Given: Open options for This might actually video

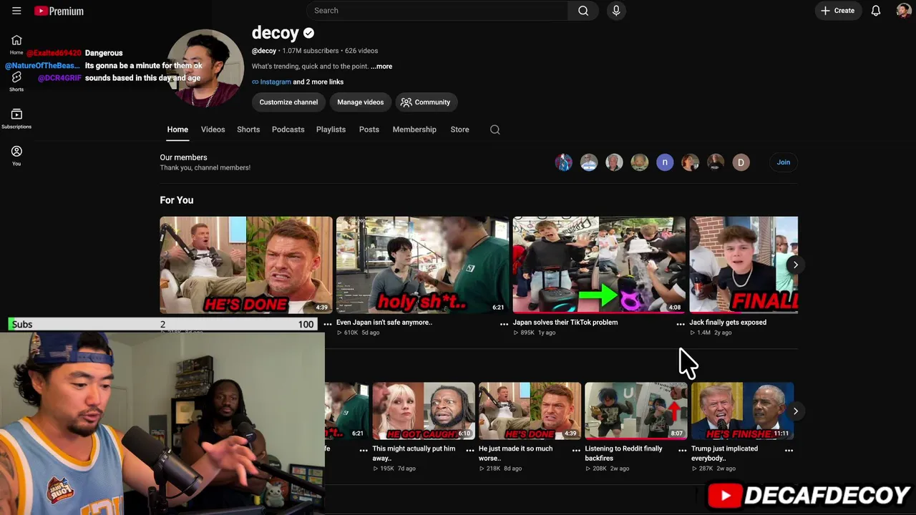Looking at the screenshot, I should coord(469,451).
